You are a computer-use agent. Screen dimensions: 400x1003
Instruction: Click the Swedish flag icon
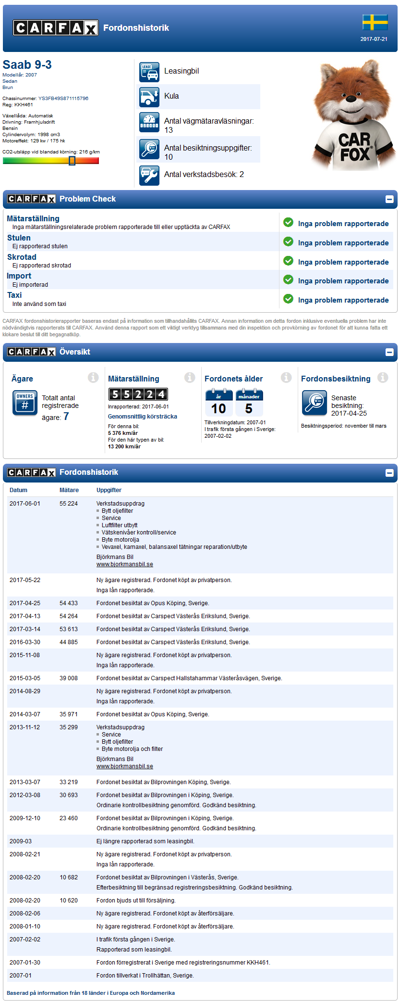375,23
